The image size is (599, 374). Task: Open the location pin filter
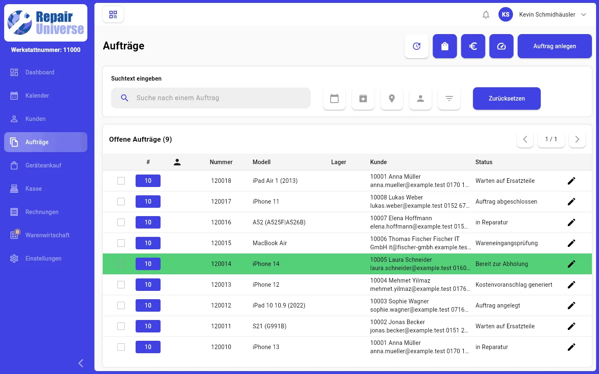(392, 98)
